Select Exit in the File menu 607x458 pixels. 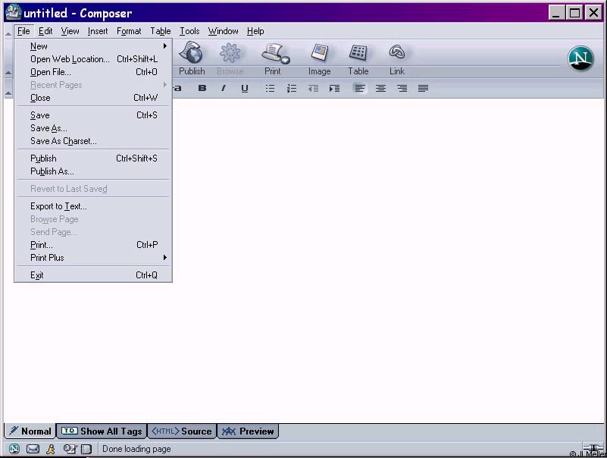(93, 275)
